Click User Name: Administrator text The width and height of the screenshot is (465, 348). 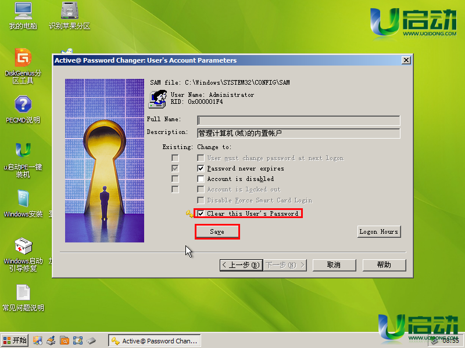tap(212, 95)
